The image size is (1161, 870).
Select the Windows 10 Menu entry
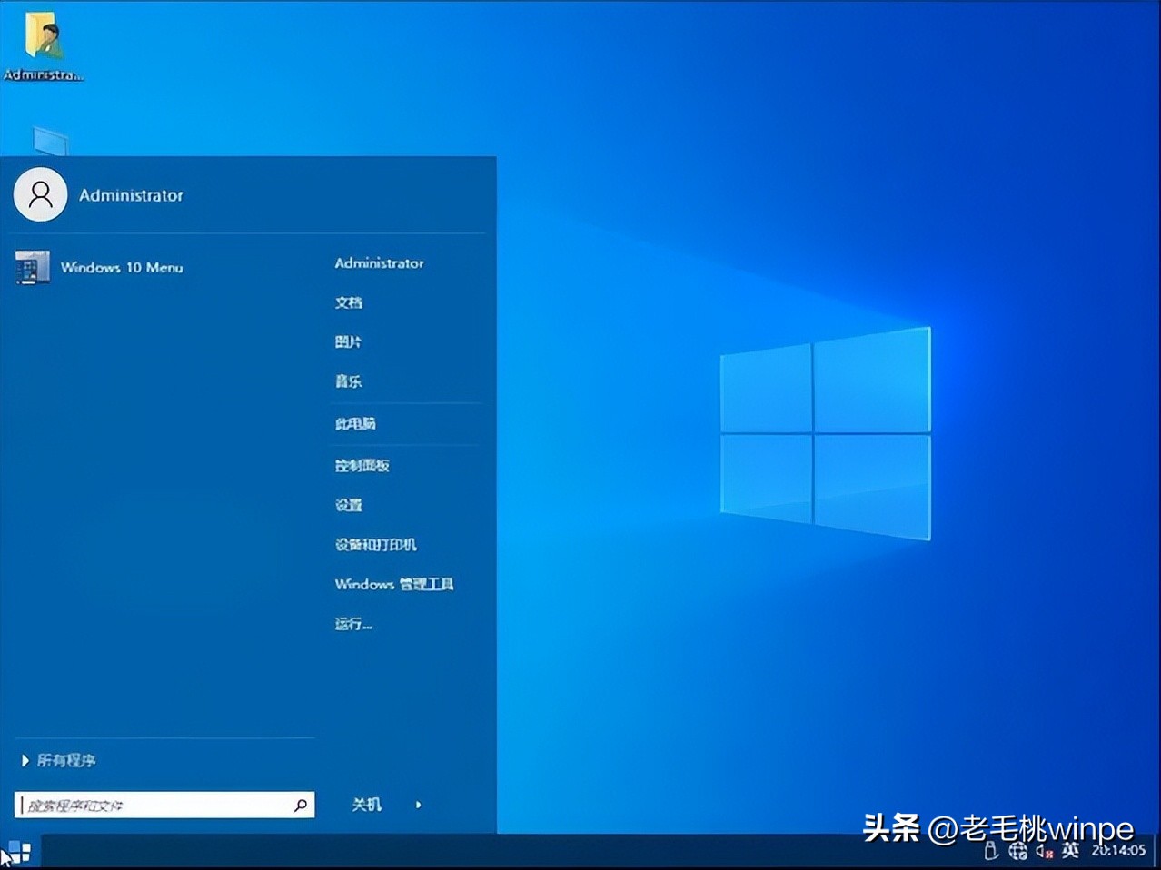pyautogui.click(x=123, y=268)
